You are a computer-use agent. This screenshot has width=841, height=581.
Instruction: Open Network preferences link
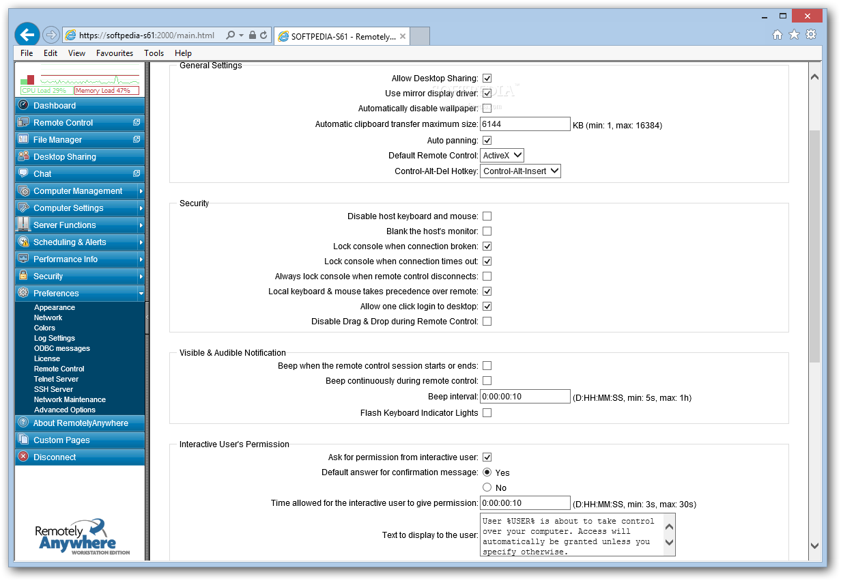48,317
